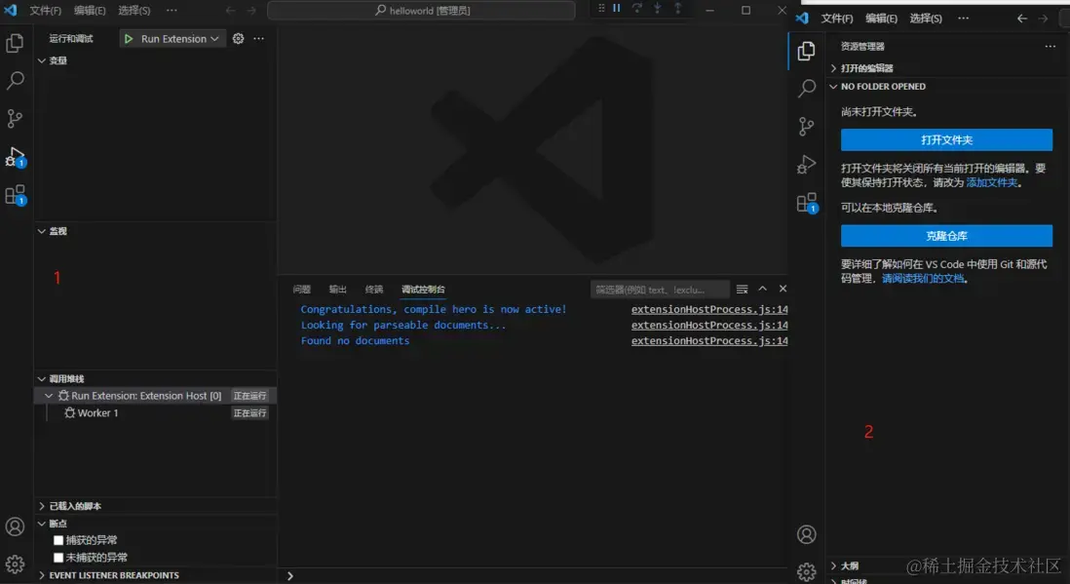Open Manage gear in left window activity bar

click(15, 564)
